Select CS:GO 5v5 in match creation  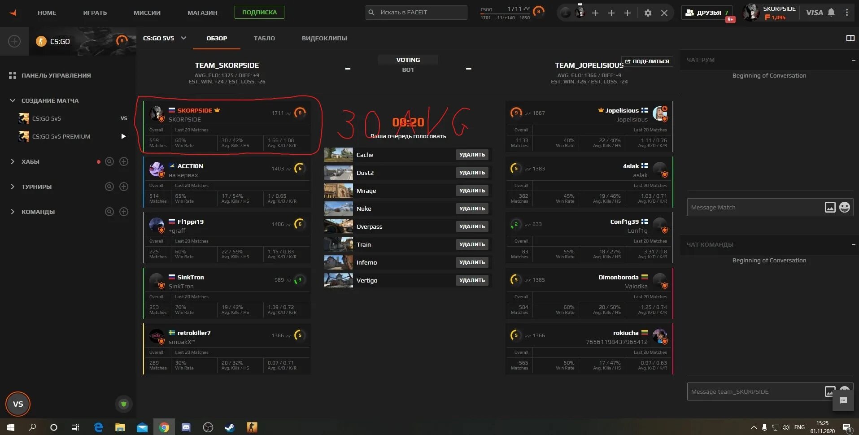[47, 118]
